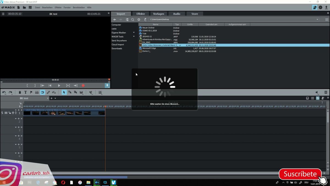Expand the Eigene Medien dropdown arrow
The image size is (330, 186).
(134, 33)
